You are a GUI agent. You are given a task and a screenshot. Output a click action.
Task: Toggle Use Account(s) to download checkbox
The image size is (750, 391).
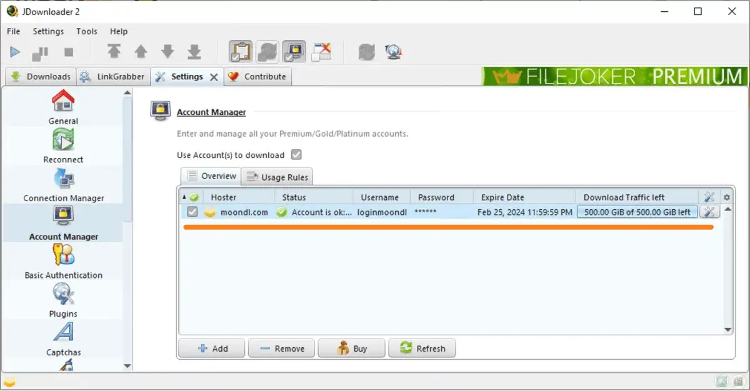point(296,154)
